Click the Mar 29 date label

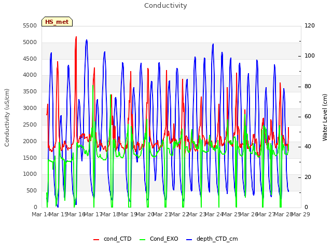pyautogui.click(x=301, y=214)
